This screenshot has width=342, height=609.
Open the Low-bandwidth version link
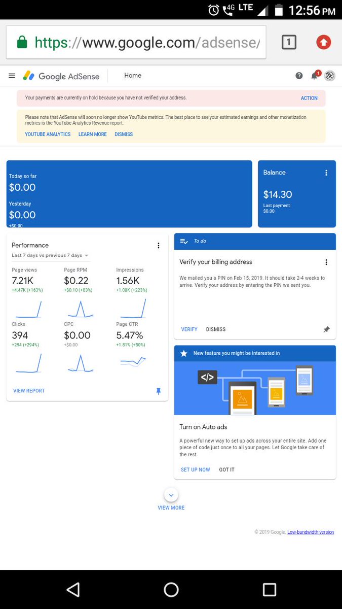(311, 532)
